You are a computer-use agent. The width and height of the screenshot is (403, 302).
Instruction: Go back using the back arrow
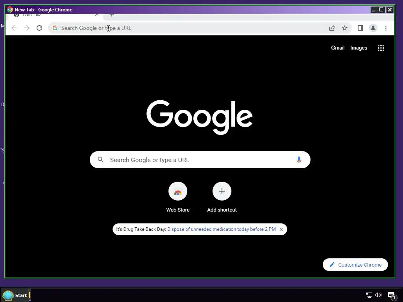[14, 28]
